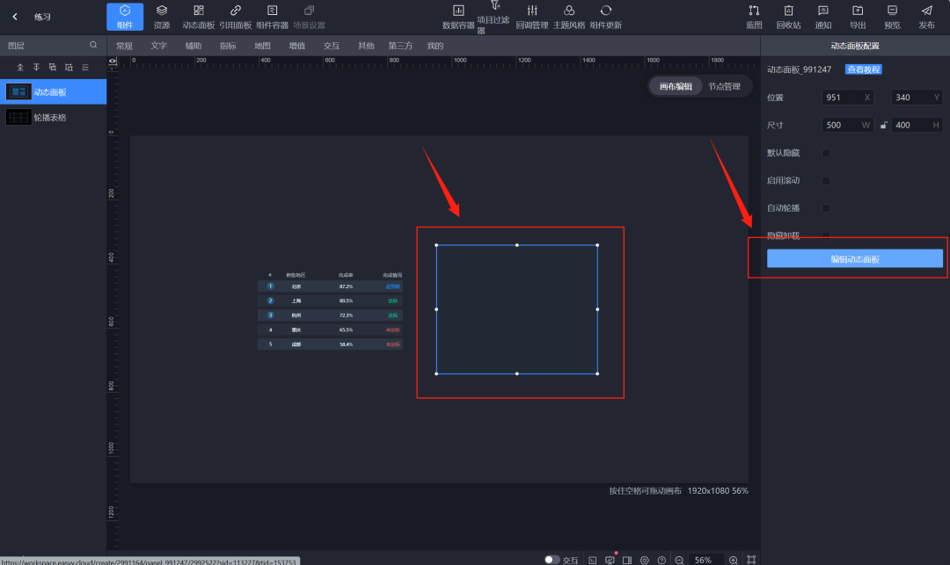
Task: Edit the width field 500
Action: tap(848, 126)
